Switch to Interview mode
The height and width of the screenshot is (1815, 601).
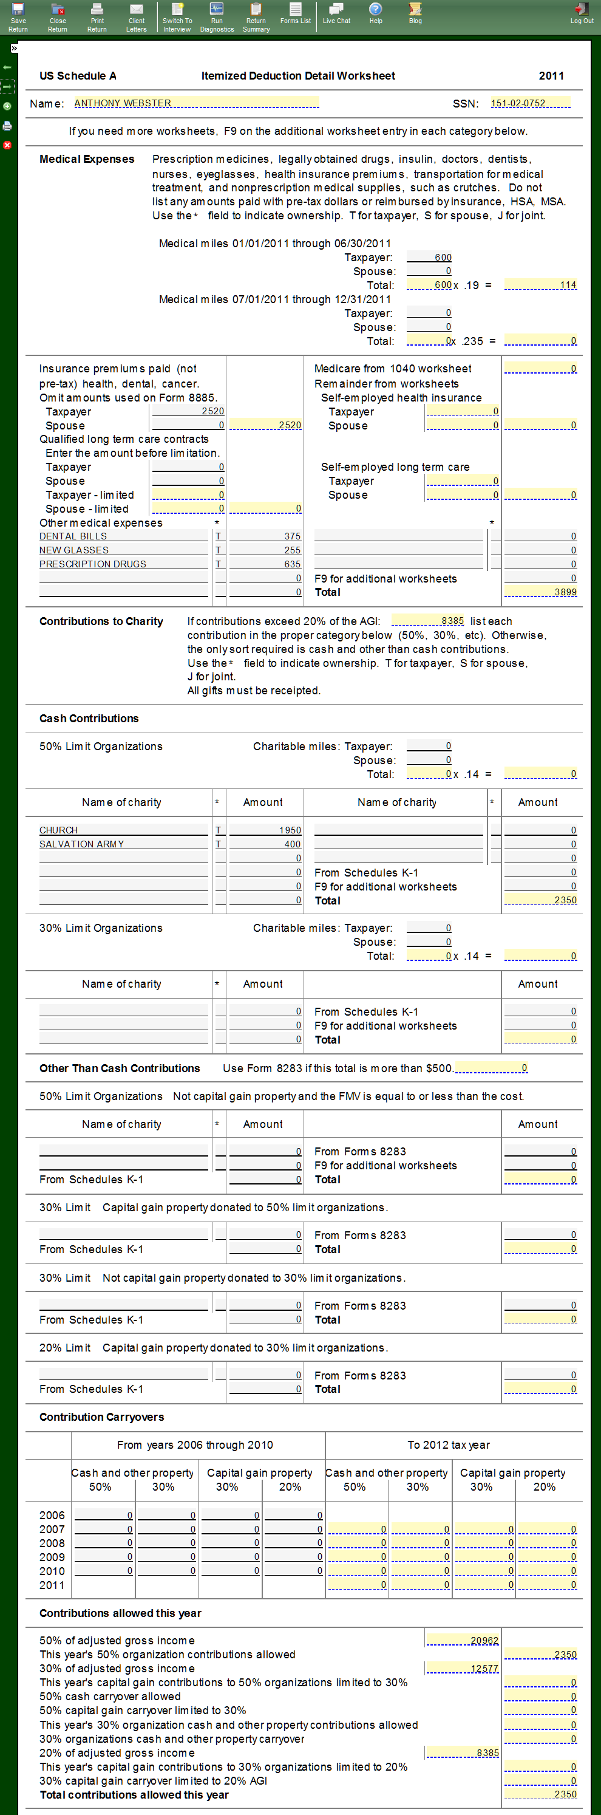point(177,16)
